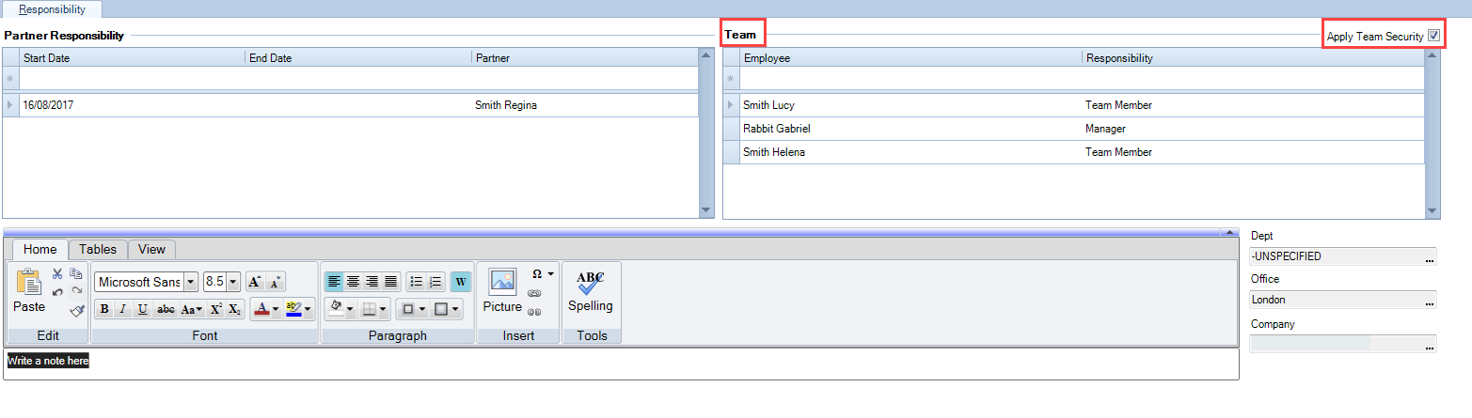Insert a numbered list
Image resolution: width=1472 pixels, height=418 pixels.
tap(435, 282)
